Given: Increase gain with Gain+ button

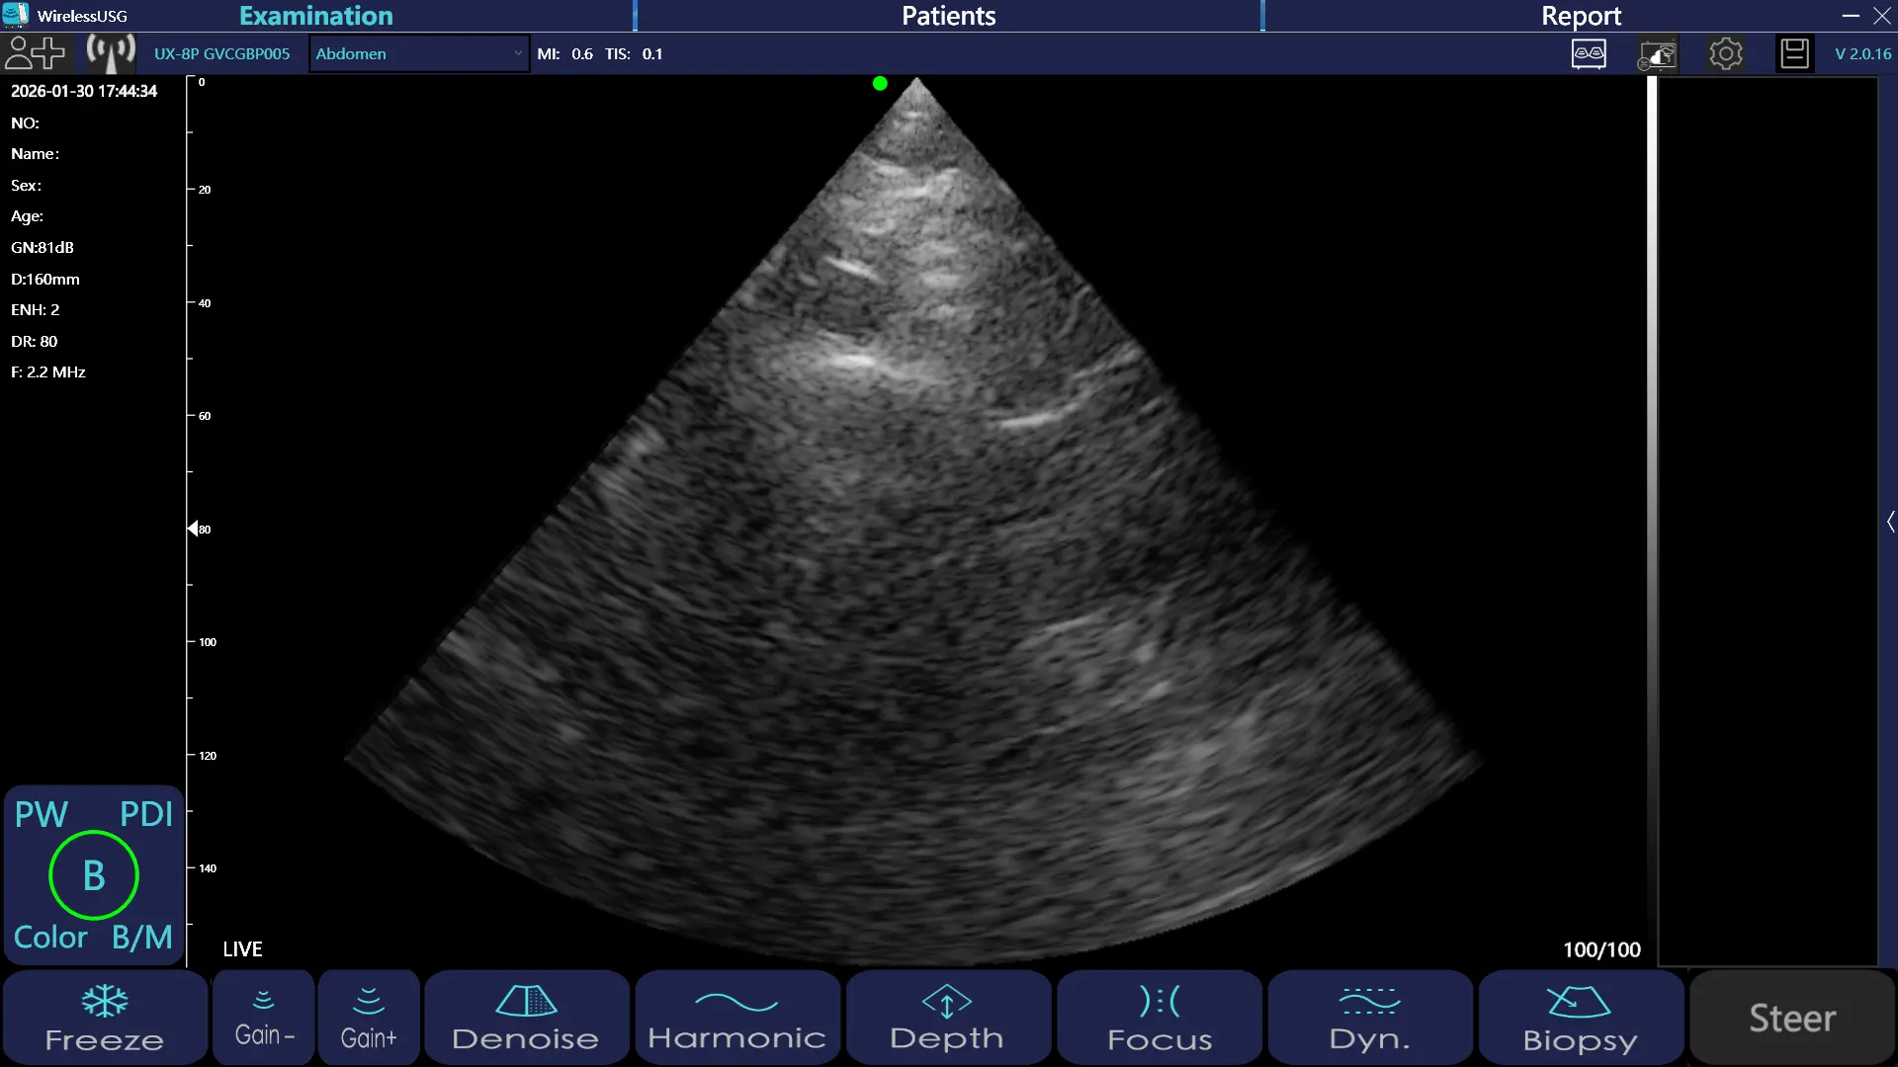Looking at the screenshot, I should coord(369,1018).
